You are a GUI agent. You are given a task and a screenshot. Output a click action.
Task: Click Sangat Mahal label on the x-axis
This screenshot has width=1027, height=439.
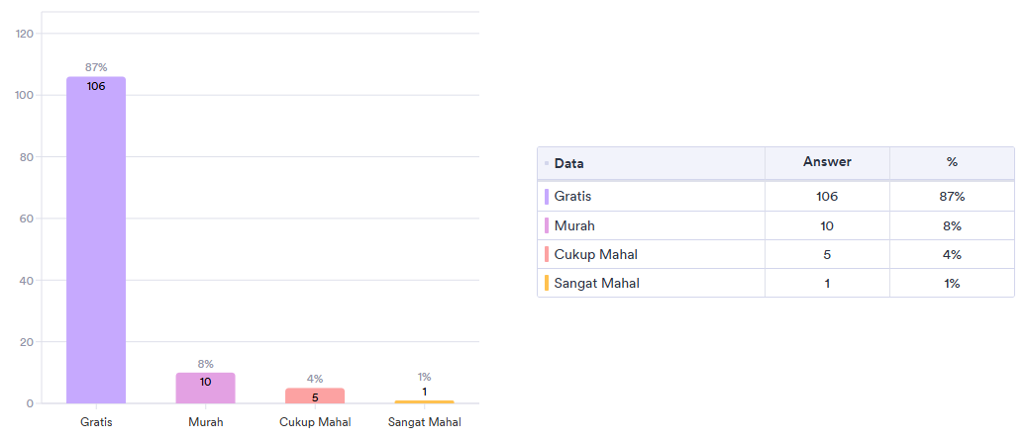[x=424, y=422]
